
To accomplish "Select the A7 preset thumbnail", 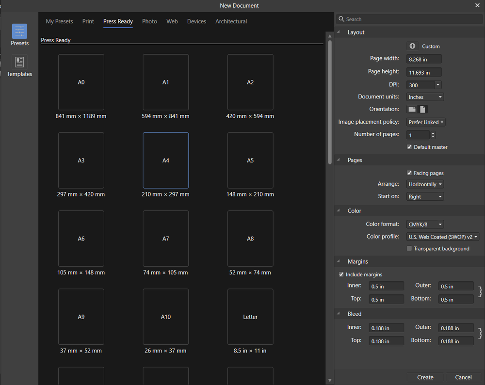I will point(166,239).
